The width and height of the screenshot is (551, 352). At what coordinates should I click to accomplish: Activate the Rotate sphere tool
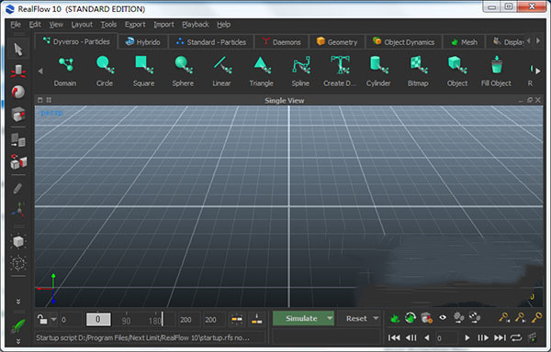18,93
